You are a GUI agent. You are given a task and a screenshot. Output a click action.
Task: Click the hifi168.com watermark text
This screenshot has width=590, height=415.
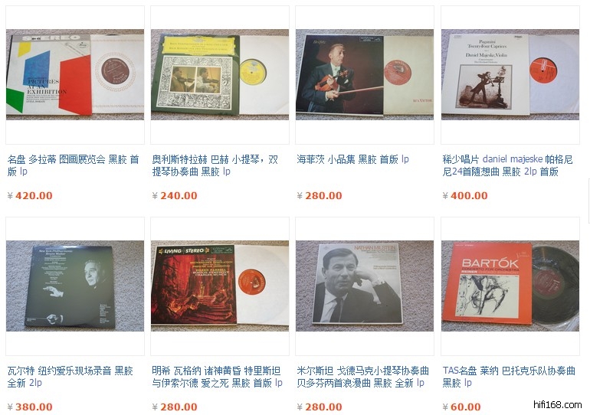557,405
